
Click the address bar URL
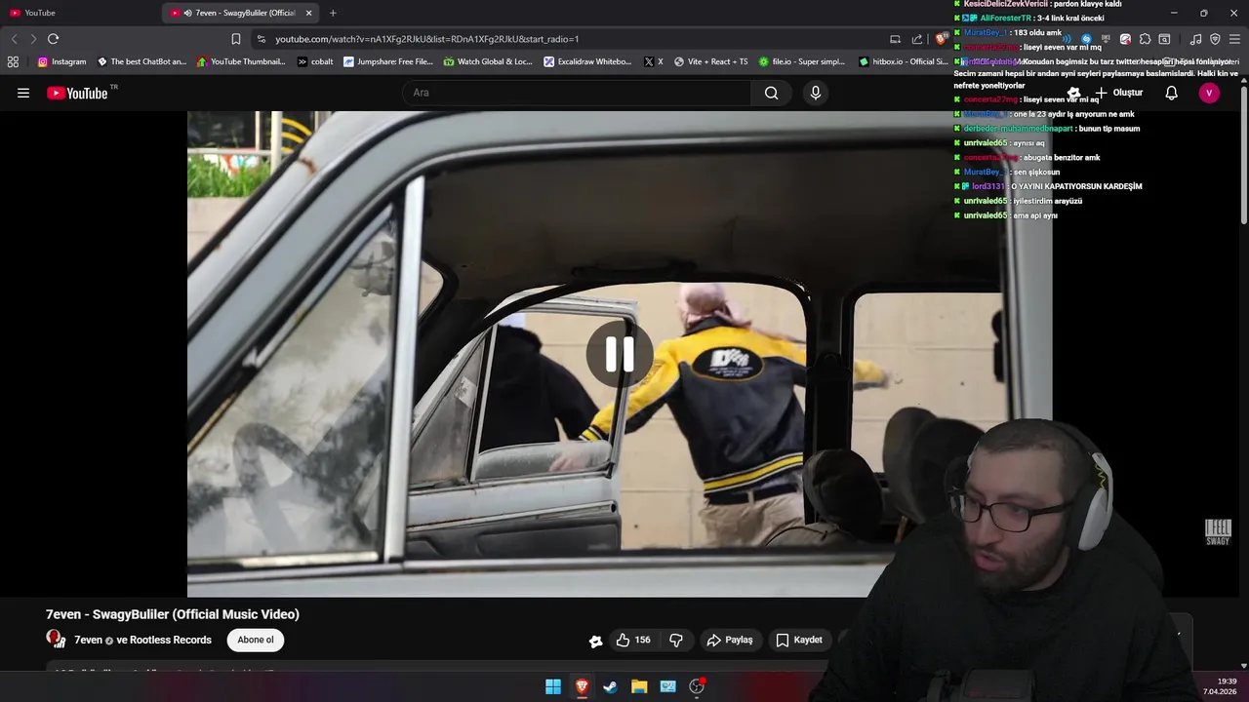pos(427,39)
